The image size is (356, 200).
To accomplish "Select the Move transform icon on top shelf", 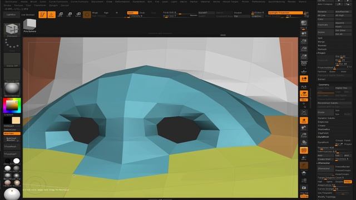I will tap(61, 15).
